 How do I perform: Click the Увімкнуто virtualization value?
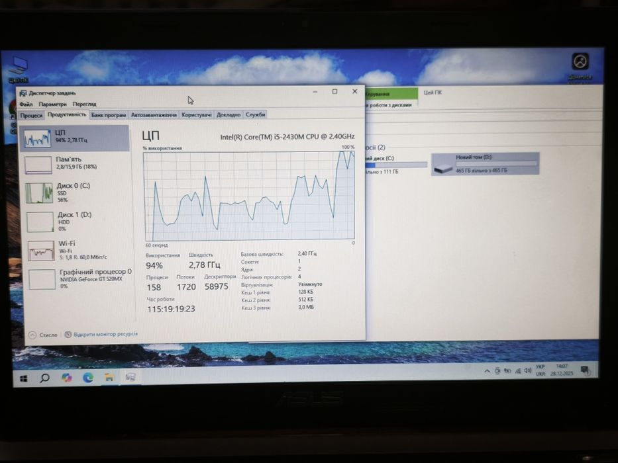tap(310, 284)
